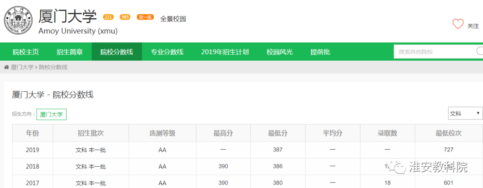Click the 最低位次 column header

pos(449,133)
